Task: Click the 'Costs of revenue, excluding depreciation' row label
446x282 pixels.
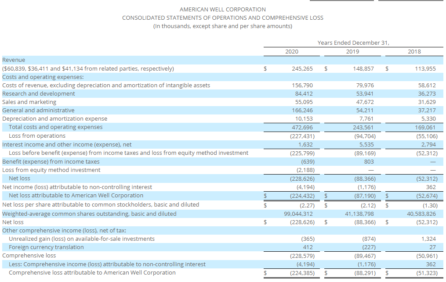Action: coord(106,85)
